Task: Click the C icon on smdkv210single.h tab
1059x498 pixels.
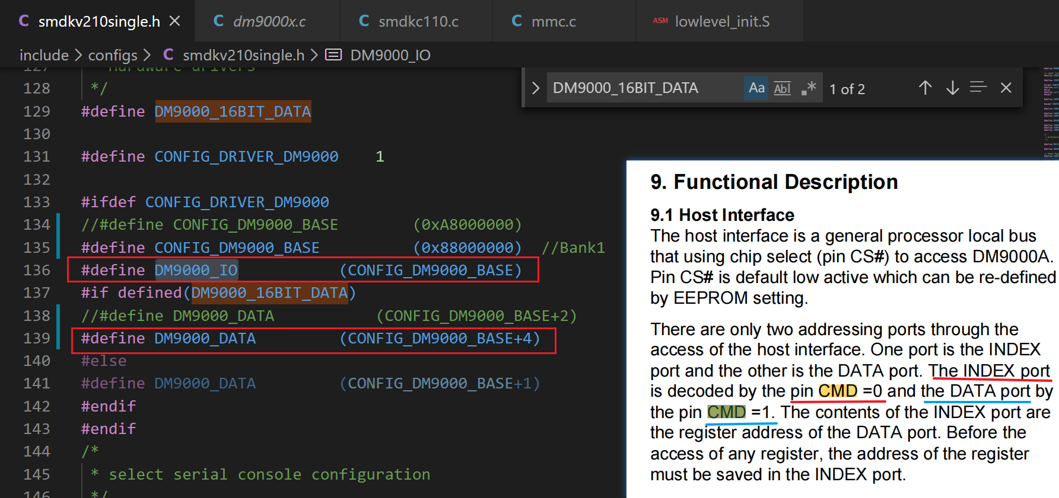Action: point(24,21)
